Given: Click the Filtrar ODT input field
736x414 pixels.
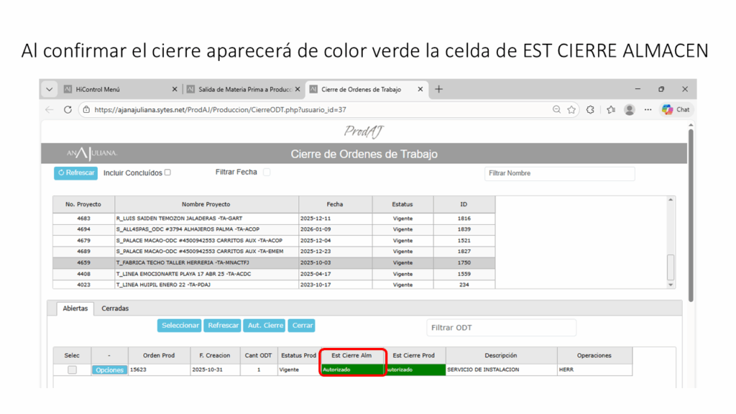Looking at the screenshot, I should point(501,328).
